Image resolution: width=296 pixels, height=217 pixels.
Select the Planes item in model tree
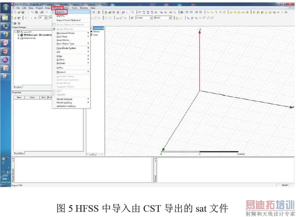click(96, 32)
